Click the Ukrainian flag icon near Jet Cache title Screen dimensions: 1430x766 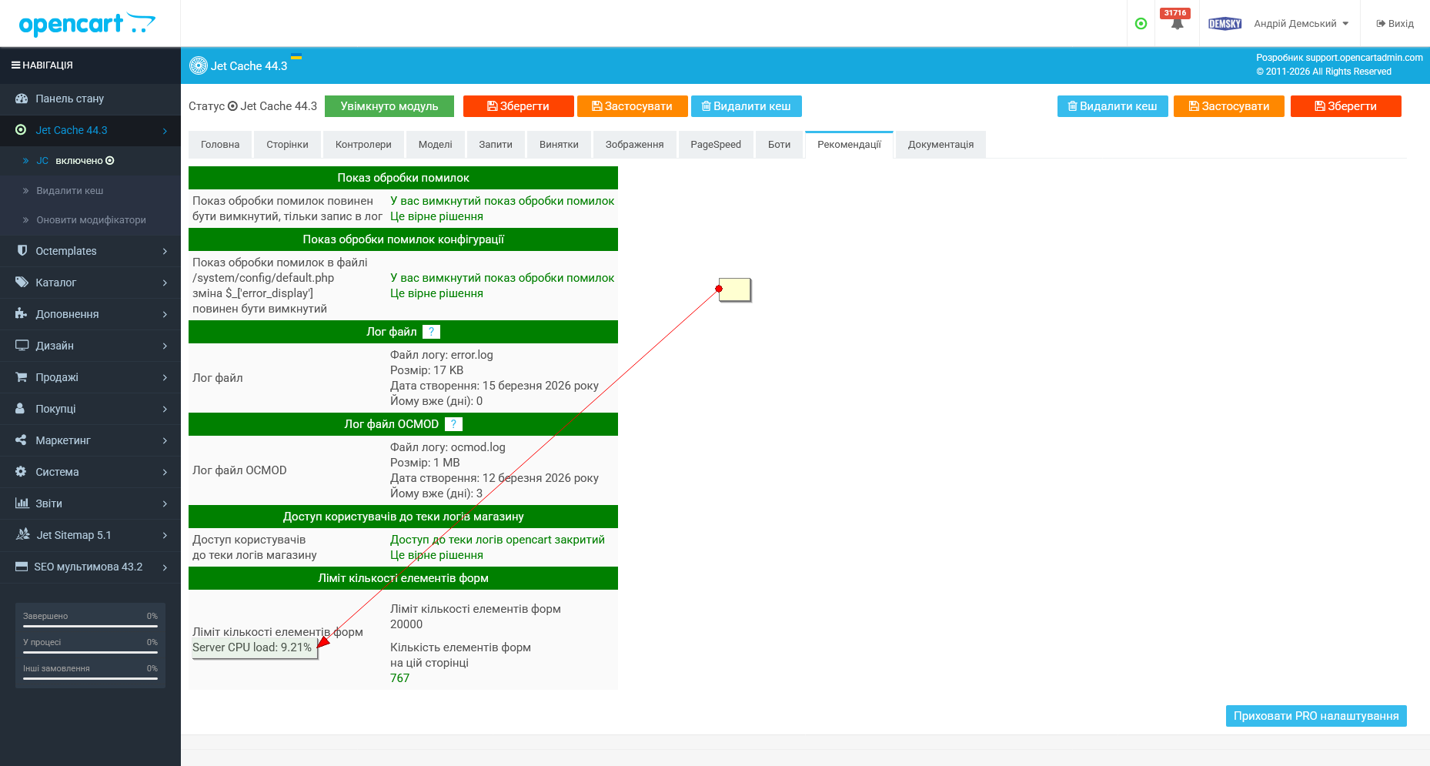[x=296, y=57]
